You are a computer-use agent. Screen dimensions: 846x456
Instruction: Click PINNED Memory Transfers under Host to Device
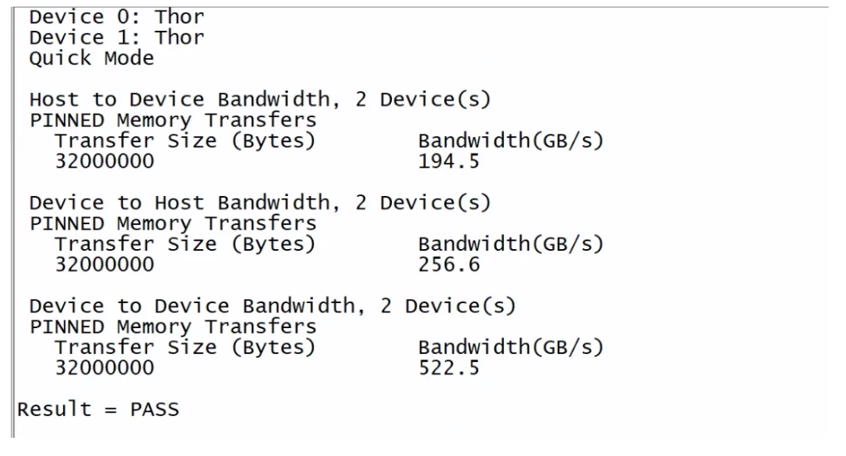pyautogui.click(x=173, y=120)
